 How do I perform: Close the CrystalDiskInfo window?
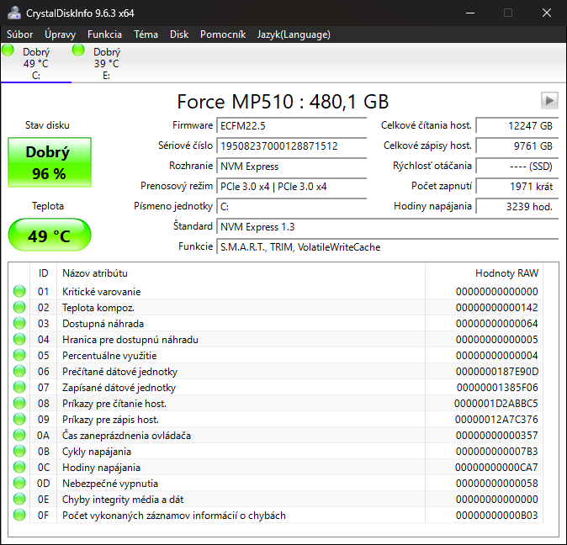[x=547, y=13]
